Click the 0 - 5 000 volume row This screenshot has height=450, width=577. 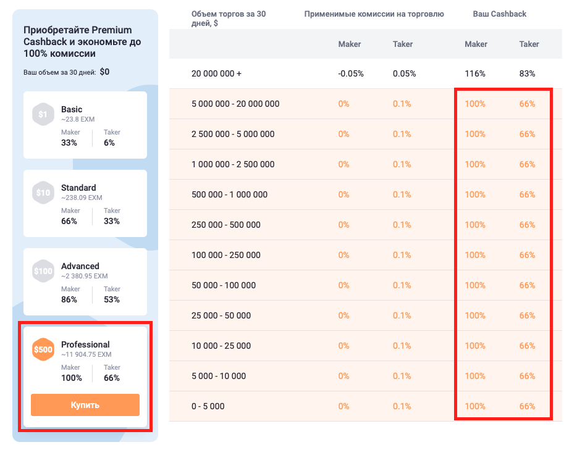208,406
